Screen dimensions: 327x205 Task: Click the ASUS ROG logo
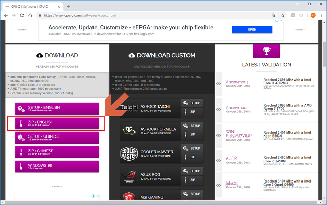pyautogui.click(x=129, y=176)
